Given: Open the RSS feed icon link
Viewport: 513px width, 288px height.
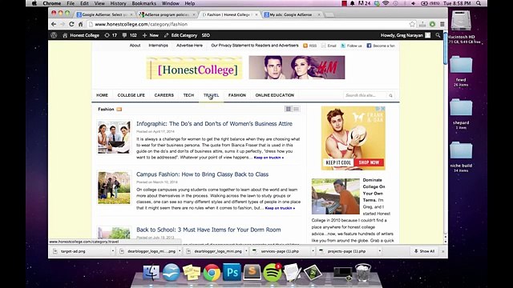Looking at the screenshot, I should (x=305, y=46).
